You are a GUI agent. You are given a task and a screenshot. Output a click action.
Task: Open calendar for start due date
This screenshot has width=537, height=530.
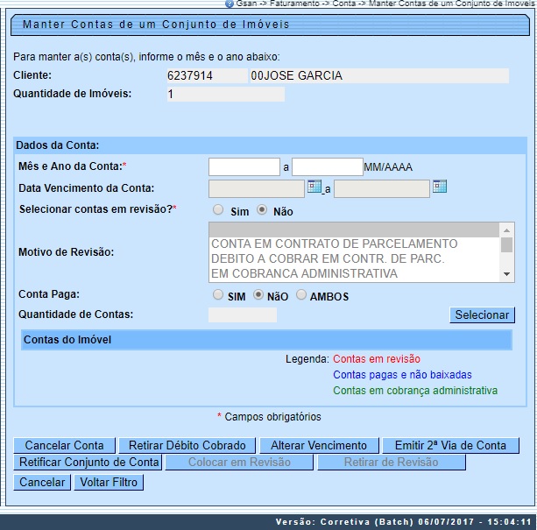click(314, 187)
